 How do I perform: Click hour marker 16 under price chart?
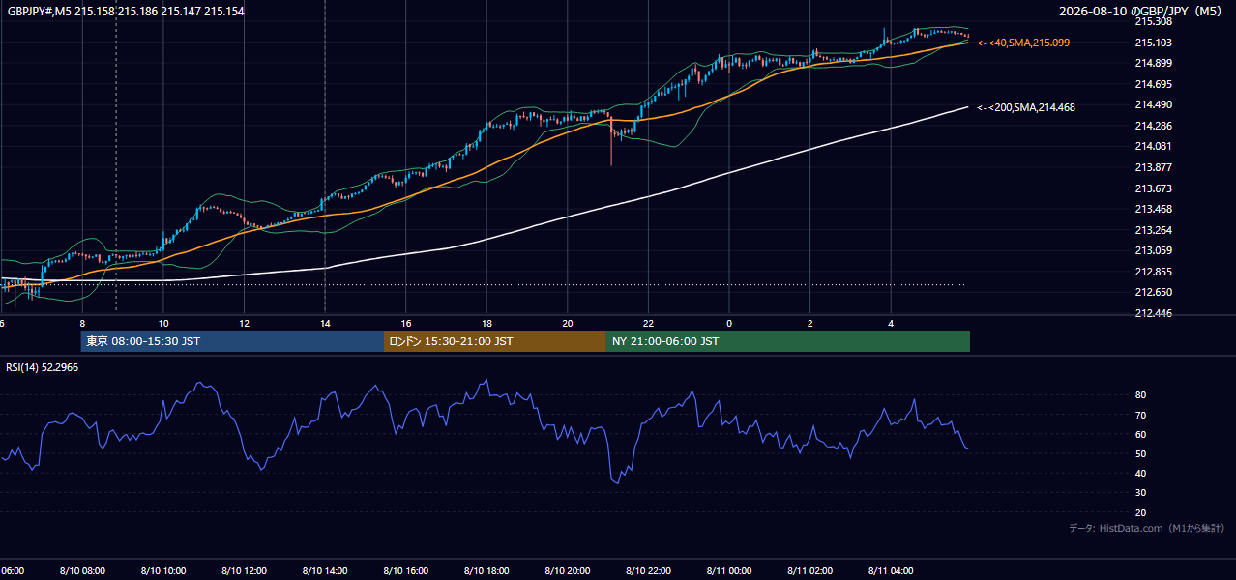pyautogui.click(x=406, y=324)
